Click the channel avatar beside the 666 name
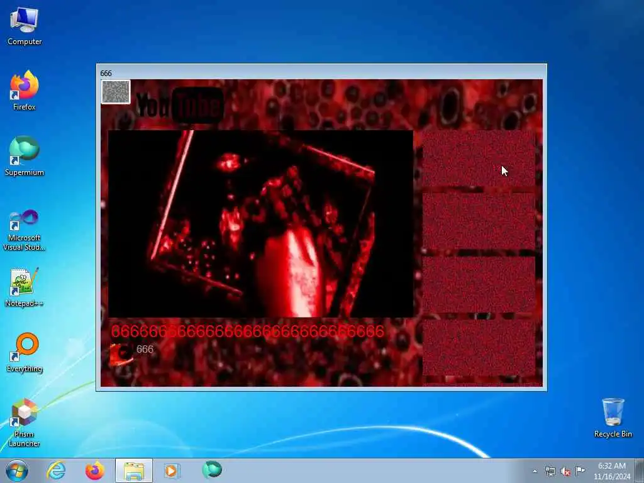This screenshot has height=483, width=644. (121, 354)
